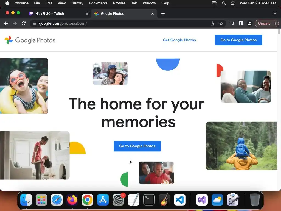The image size is (281, 211).
Task: Launch Visual Studio Code from the dock
Action: click(179, 200)
